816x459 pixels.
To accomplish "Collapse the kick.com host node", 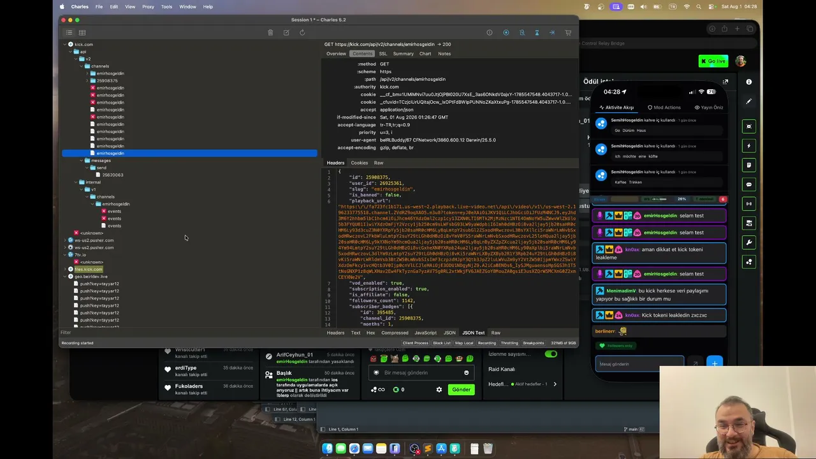I will [x=65, y=45].
